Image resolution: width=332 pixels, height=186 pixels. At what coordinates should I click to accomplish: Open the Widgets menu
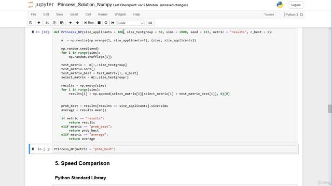click(120, 14)
